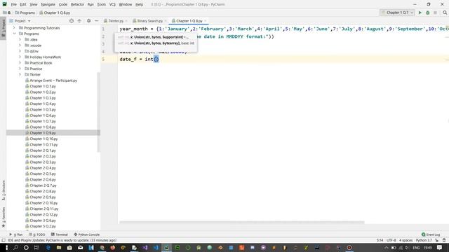Screen dimensions: 449x252
Task: Select Chapter 1 Q 11.py in project tree
Action: coord(43,145)
